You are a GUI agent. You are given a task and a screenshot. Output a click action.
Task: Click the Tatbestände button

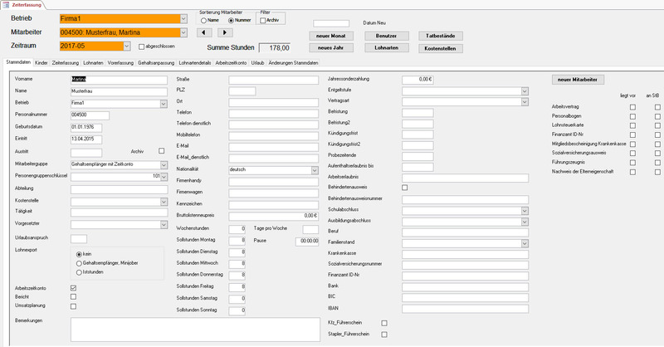(x=441, y=36)
